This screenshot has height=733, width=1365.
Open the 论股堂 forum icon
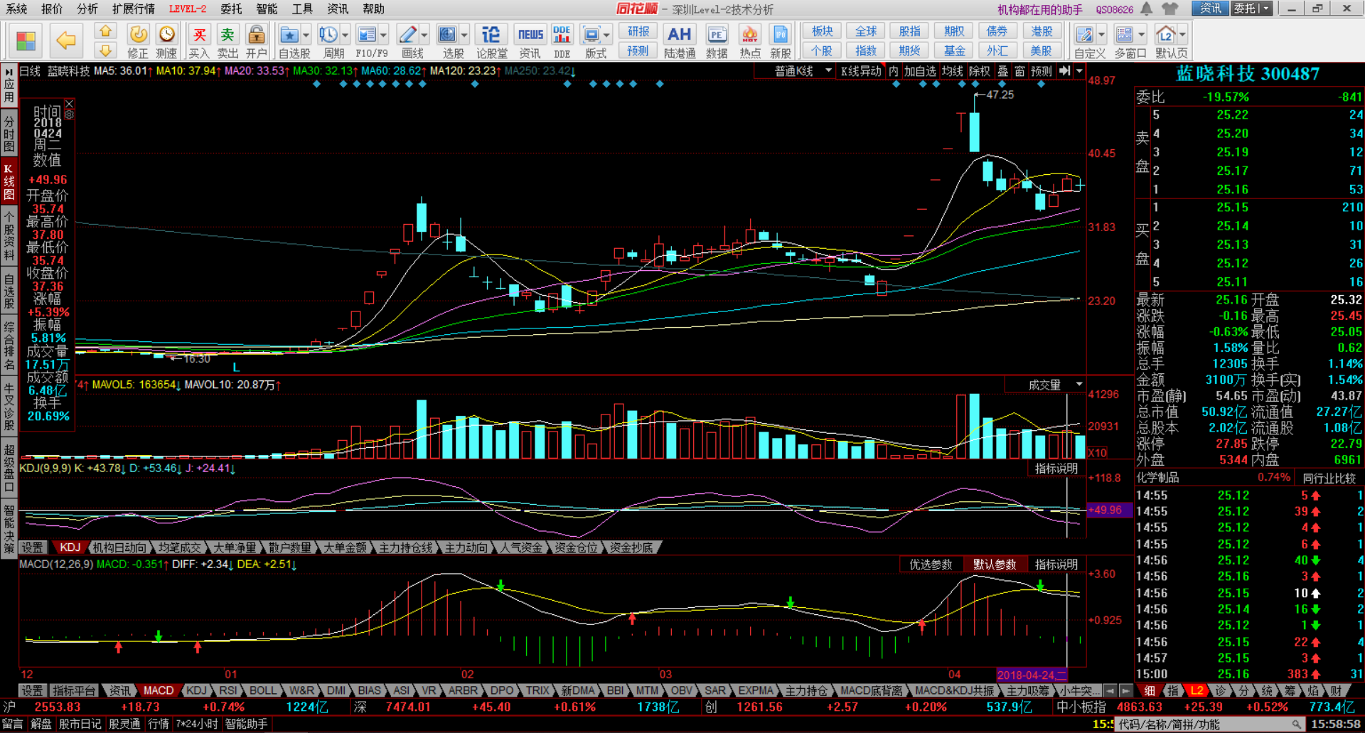coord(491,41)
